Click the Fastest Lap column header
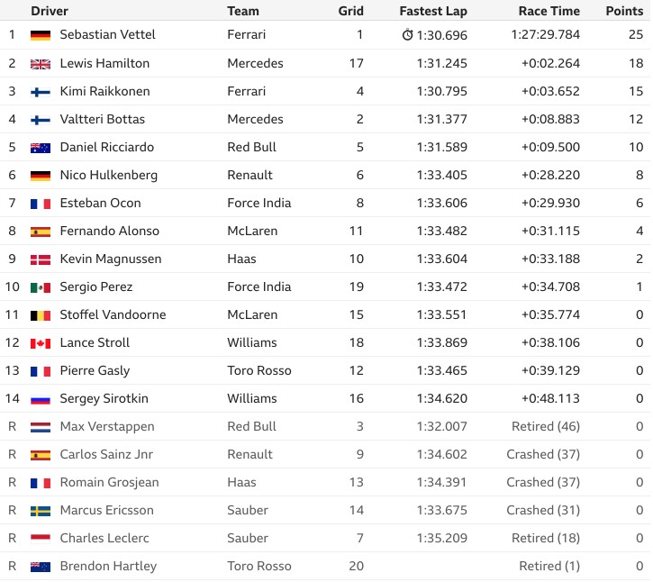 [433, 11]
